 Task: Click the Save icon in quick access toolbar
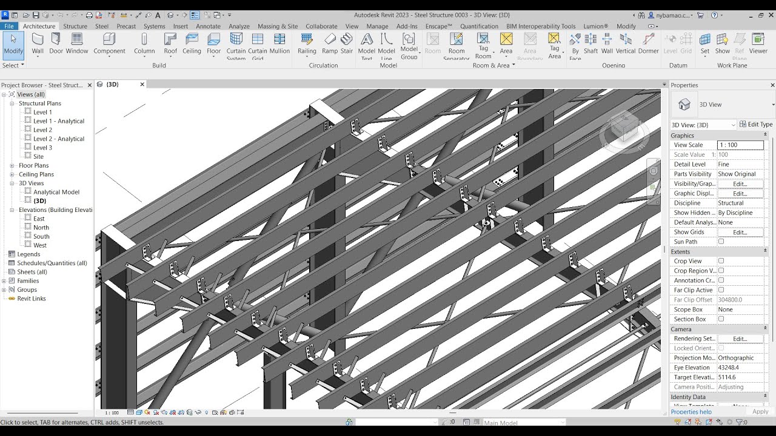(36, 15)
